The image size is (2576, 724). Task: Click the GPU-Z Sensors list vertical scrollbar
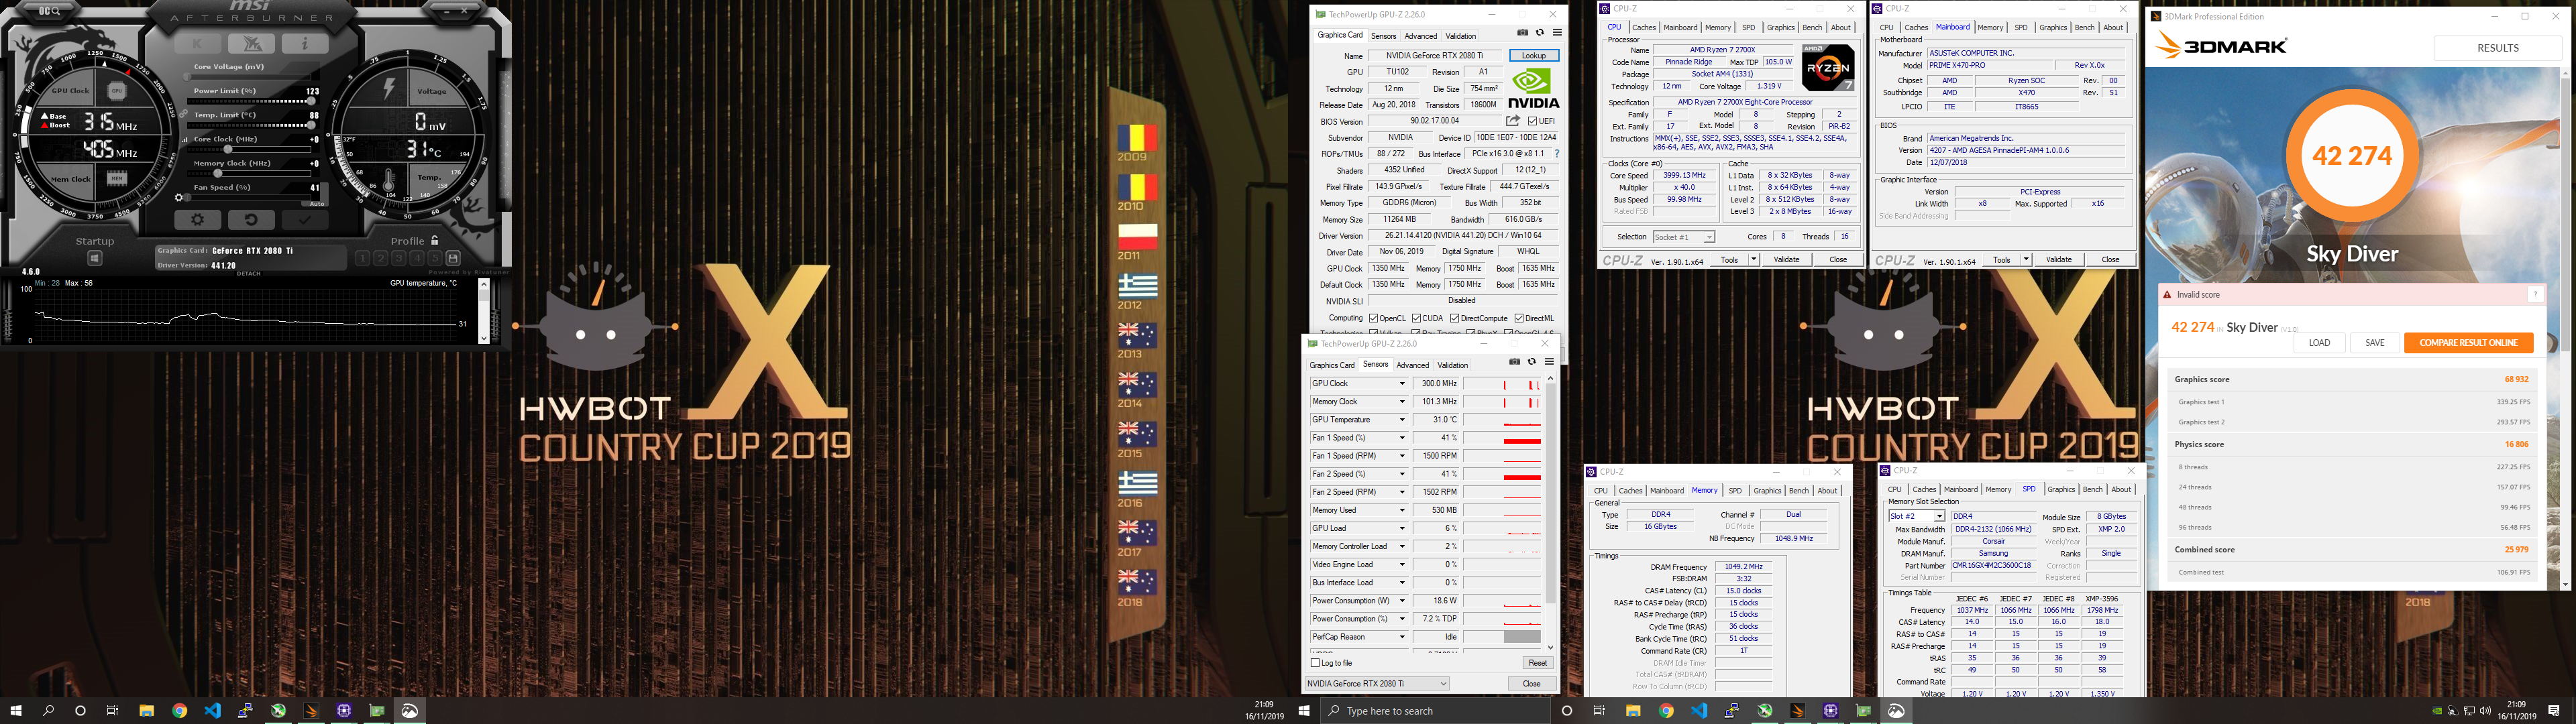(x=1551, y=514)
